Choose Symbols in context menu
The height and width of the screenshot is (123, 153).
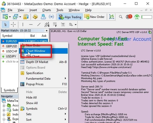click(43, 109)
